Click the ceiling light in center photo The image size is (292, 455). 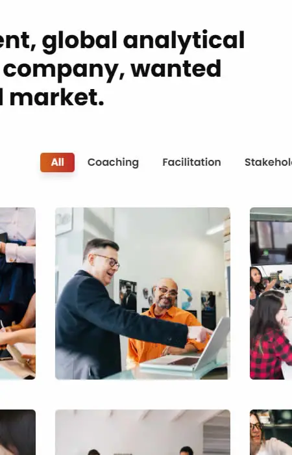(x=215, y=229)
